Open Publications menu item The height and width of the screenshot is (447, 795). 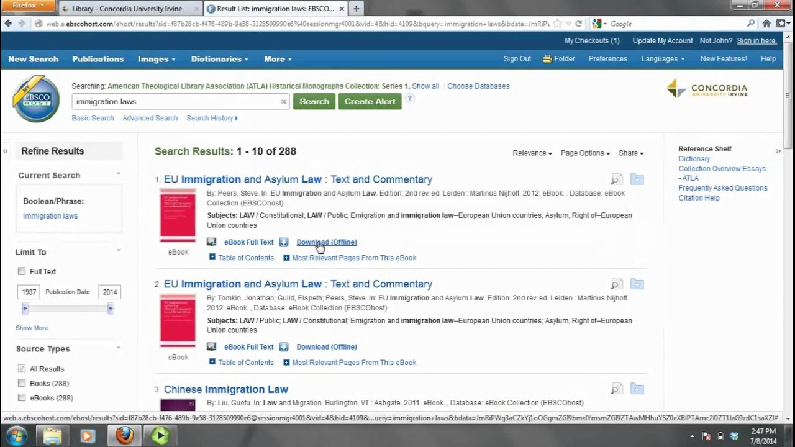click(x=98, y=59)
